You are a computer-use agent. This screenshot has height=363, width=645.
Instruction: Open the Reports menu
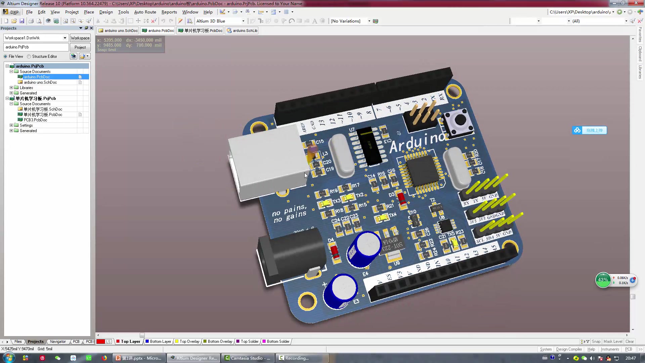pos(169,12)
